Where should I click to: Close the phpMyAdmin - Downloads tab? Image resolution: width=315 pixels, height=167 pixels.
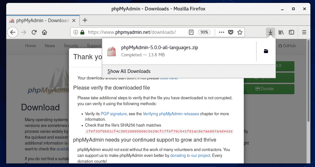[x=74, y=21]
